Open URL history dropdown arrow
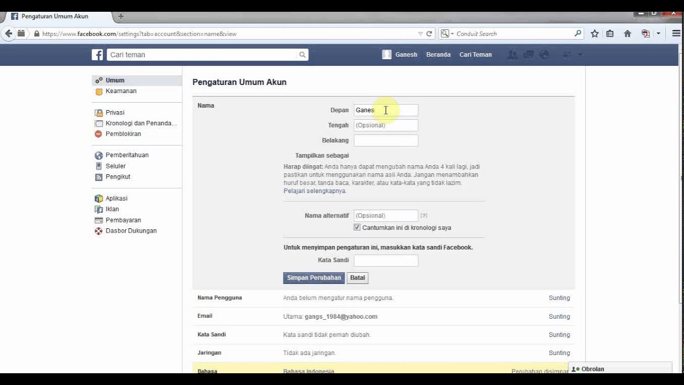The height and width of the screenshot is (385, 684). click(420, 34)
